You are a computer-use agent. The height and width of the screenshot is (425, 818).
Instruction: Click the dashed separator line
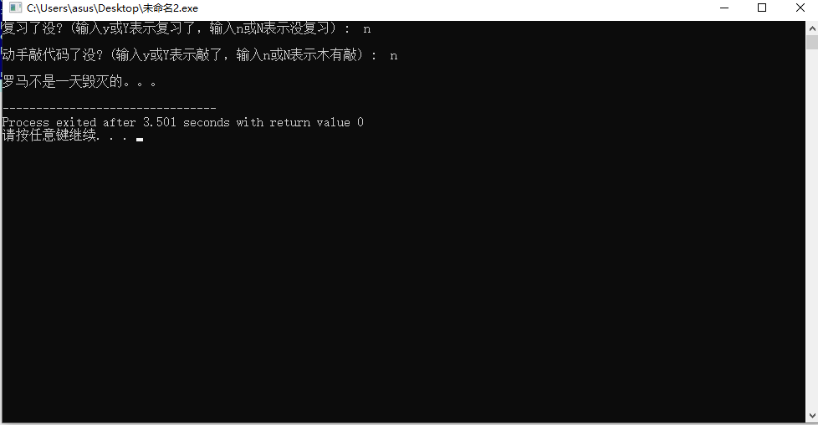pyautogui.click(x=109, y=109)
